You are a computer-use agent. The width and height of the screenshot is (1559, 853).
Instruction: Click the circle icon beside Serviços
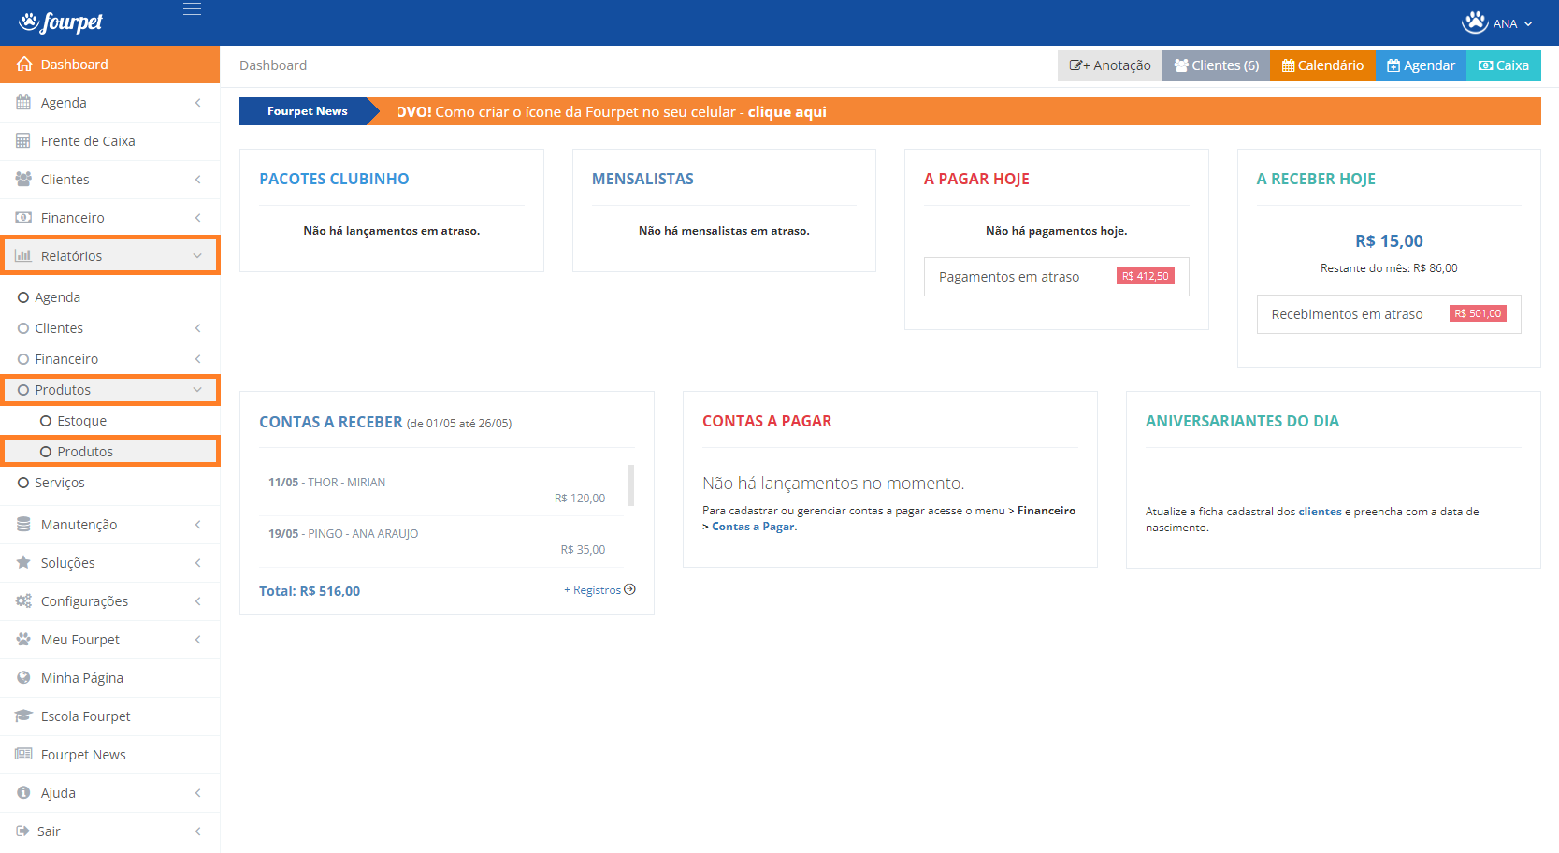23,483
